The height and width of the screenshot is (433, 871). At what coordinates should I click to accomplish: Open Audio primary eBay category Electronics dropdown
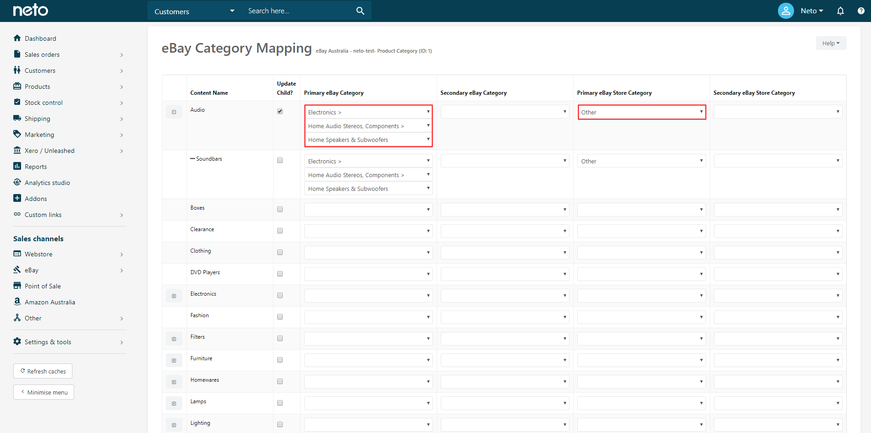click(x=368, y=112)
